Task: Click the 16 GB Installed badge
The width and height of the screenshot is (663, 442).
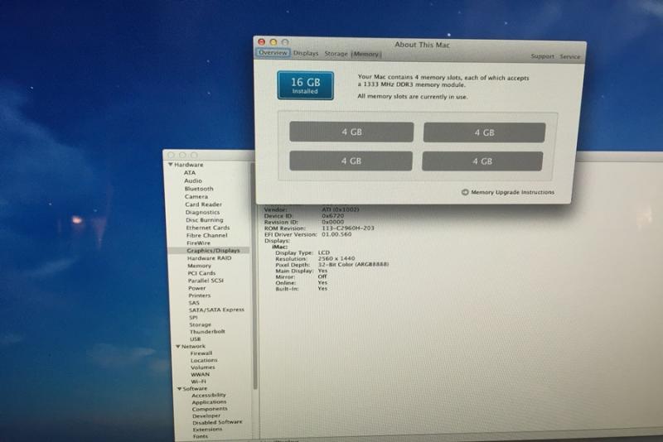Action: [x=305, y=86]
